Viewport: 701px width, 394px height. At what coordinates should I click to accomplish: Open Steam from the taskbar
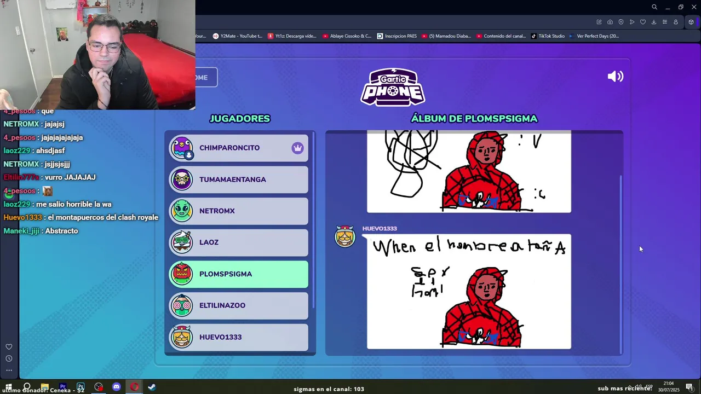[152, 387]
